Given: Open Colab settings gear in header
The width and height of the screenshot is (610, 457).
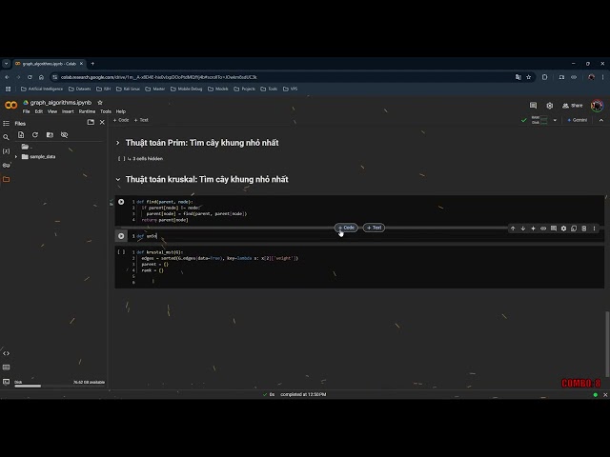Looking at the screenshot, I should [549, 106].
